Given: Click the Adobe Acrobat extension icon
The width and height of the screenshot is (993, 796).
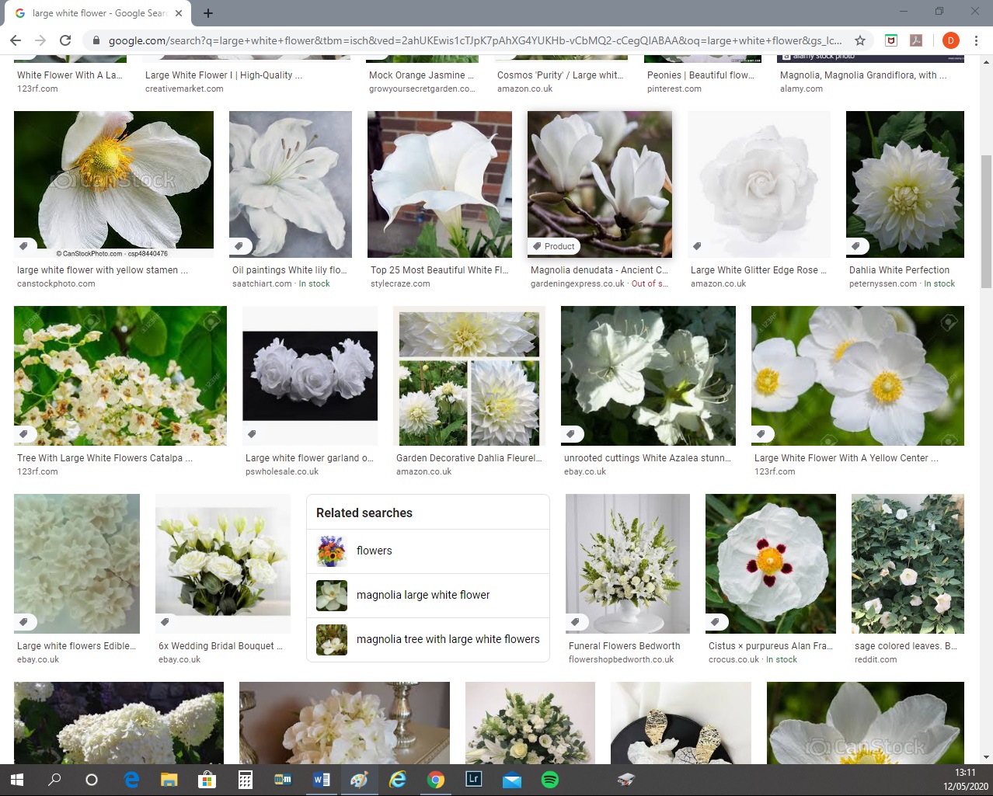Looking at the screenshot, I should [916, 40].
